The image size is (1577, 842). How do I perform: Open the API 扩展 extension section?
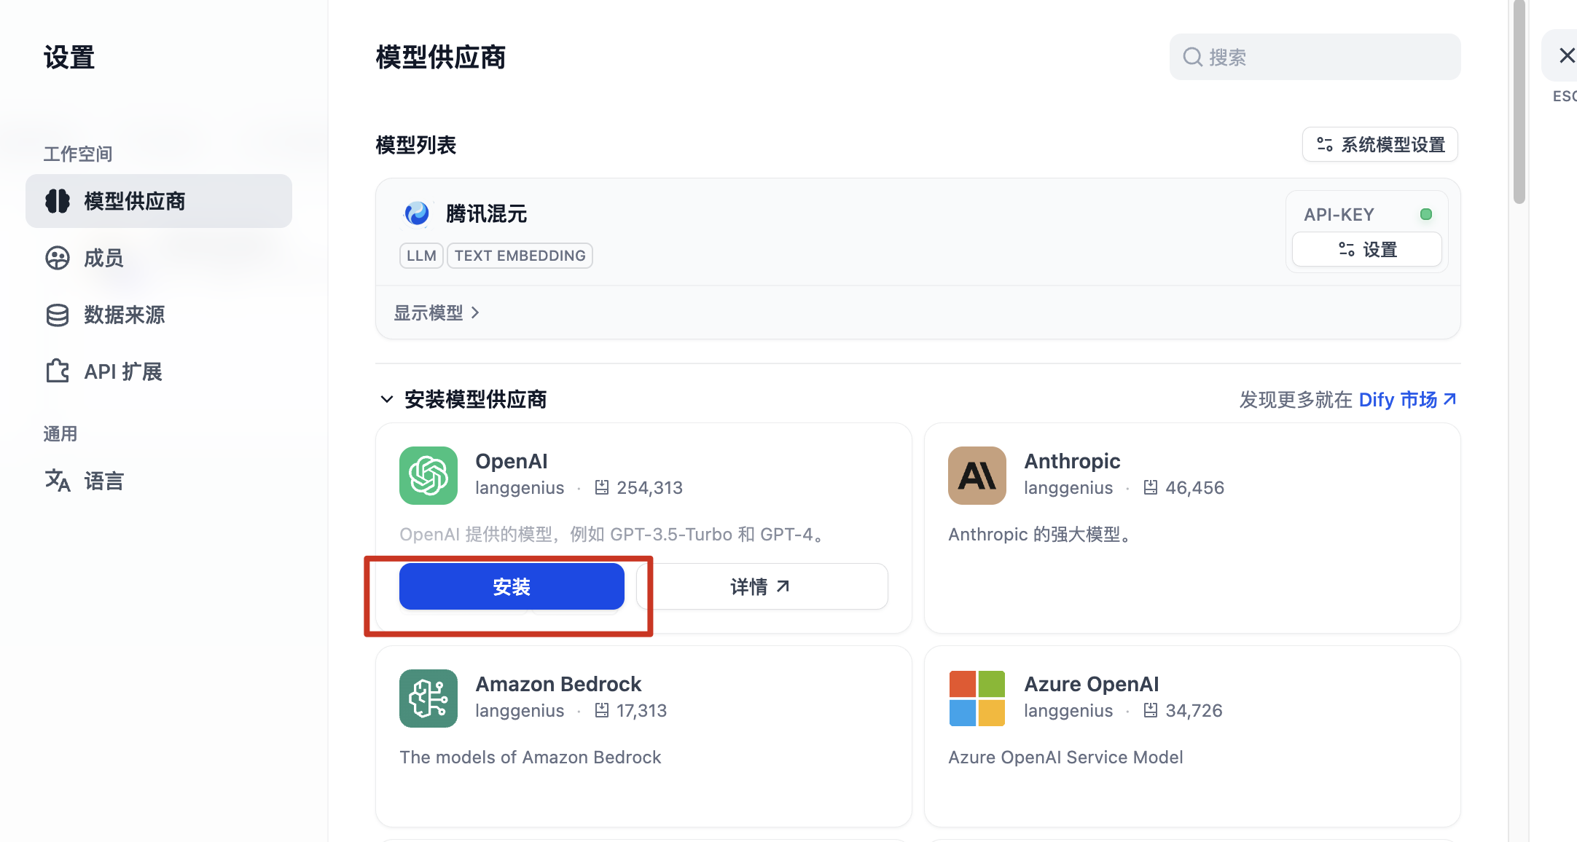[x=58, y=371]
